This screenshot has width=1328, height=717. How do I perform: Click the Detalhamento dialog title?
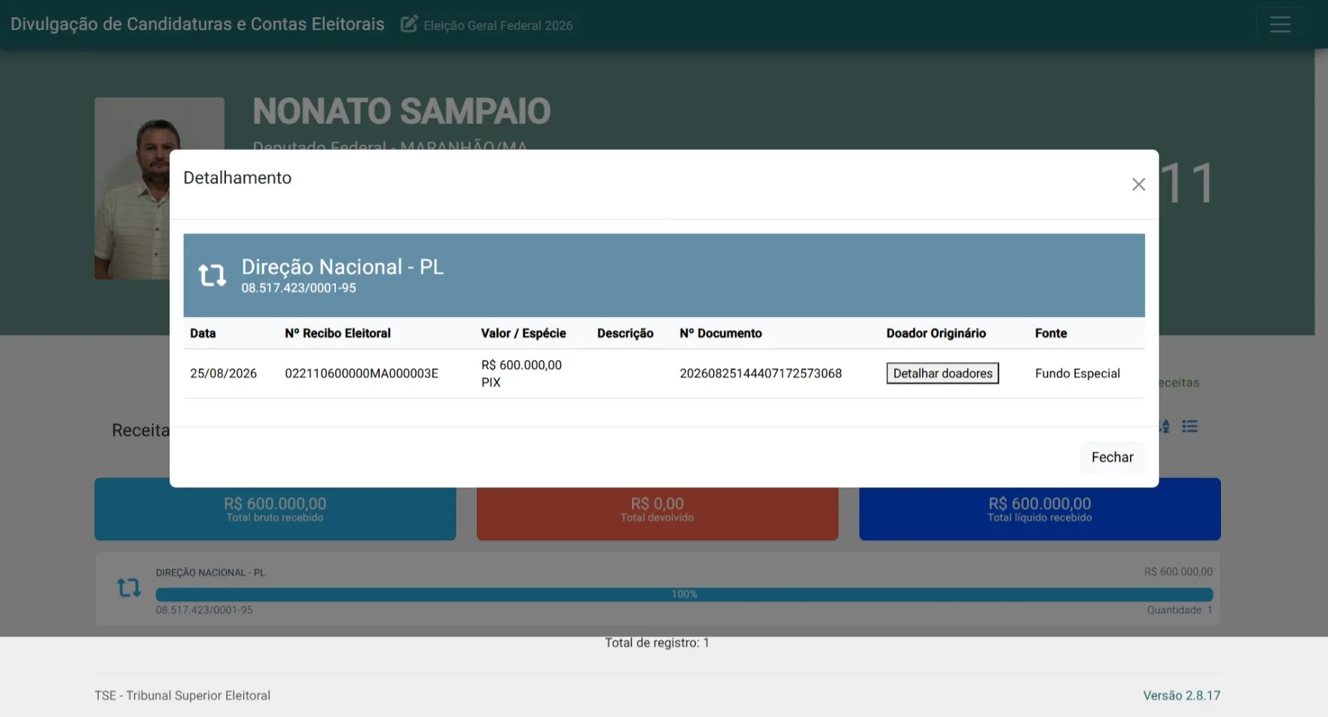coord(237,178)
